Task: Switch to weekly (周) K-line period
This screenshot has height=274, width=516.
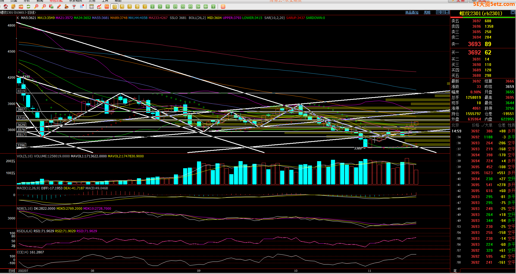Action: pyautogui.click(x=122, y=7)
